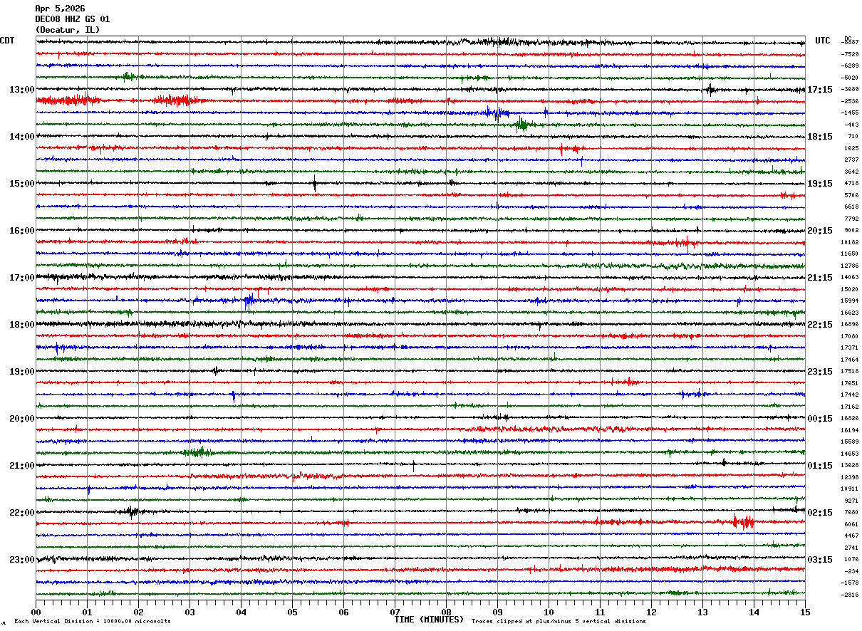Screen dimensions: 862x631
Task: Select the 23:00 CDT time label
Action: coord(22,560)
